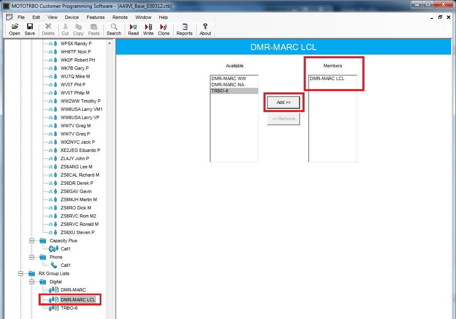
Task: Open the Features menu
Action: click(95, 17)
